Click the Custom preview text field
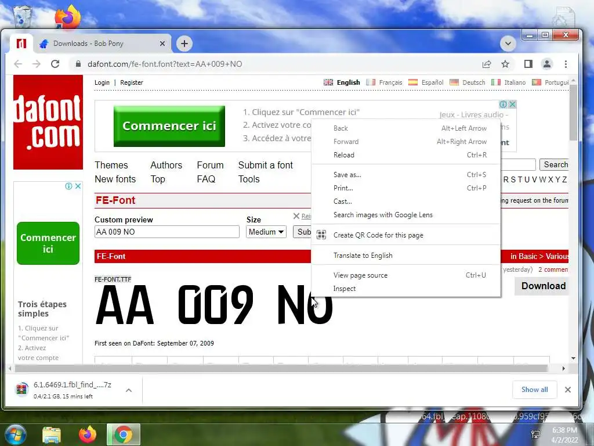 tap(166, 232)
